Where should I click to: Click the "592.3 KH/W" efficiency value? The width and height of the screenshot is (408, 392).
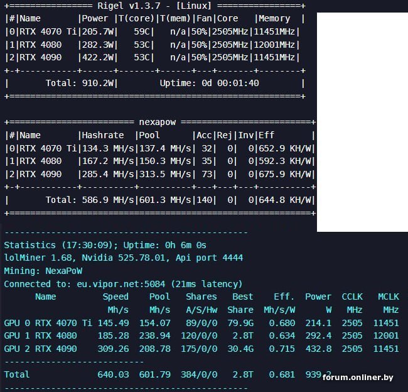(x=285, y=161)
